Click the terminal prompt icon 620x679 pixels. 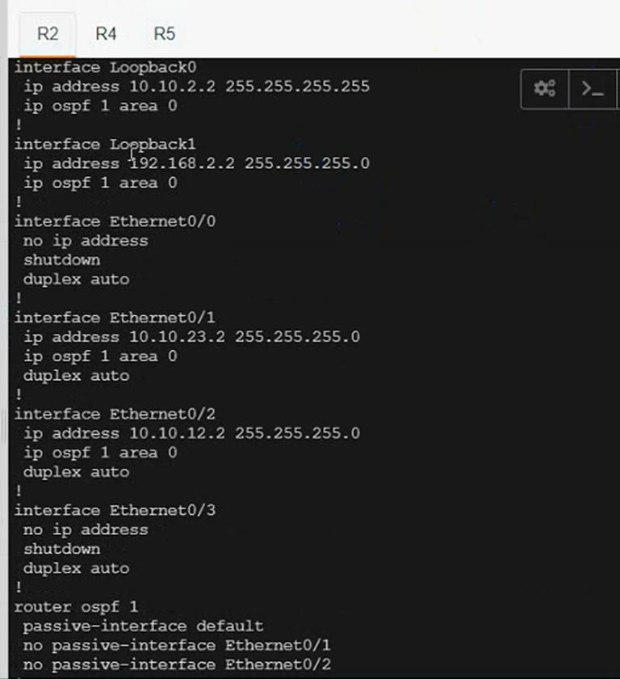pos(593,89)
